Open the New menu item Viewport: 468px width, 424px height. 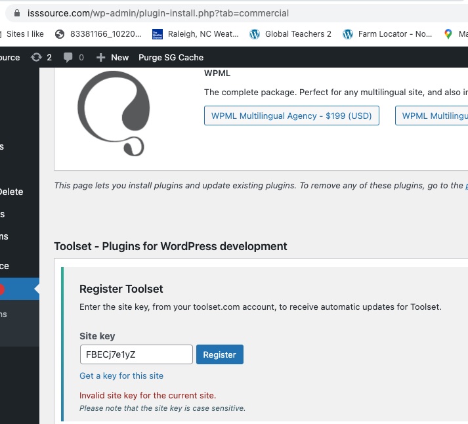(x=112, y=57)
